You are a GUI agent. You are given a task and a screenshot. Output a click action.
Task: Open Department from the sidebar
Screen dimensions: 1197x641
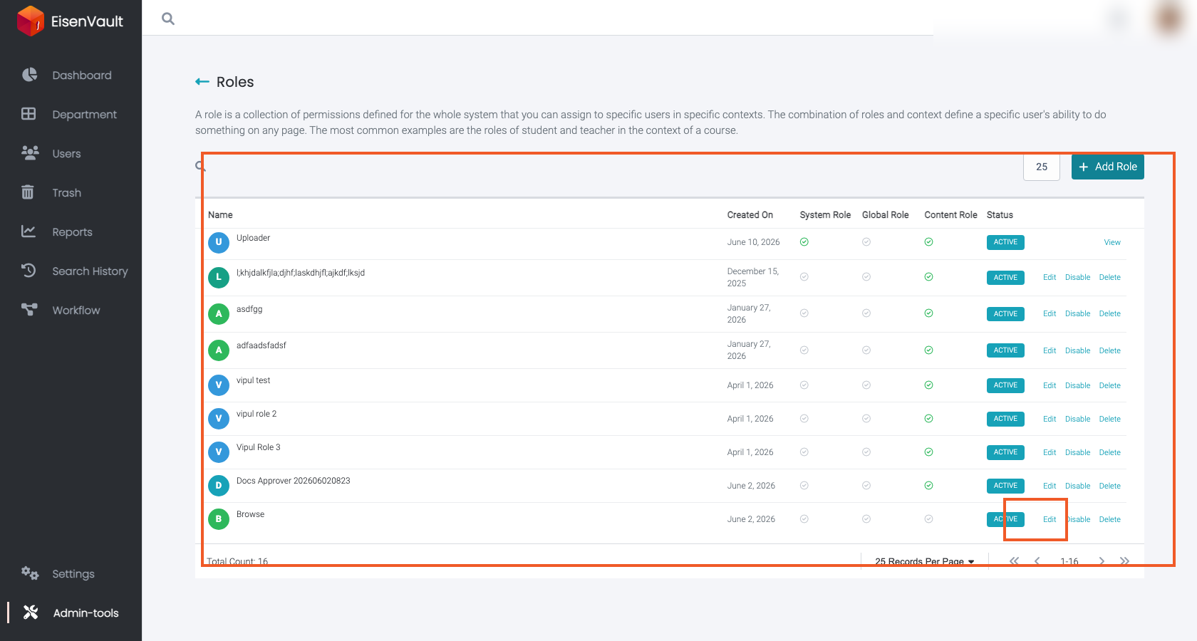[84, 114]
